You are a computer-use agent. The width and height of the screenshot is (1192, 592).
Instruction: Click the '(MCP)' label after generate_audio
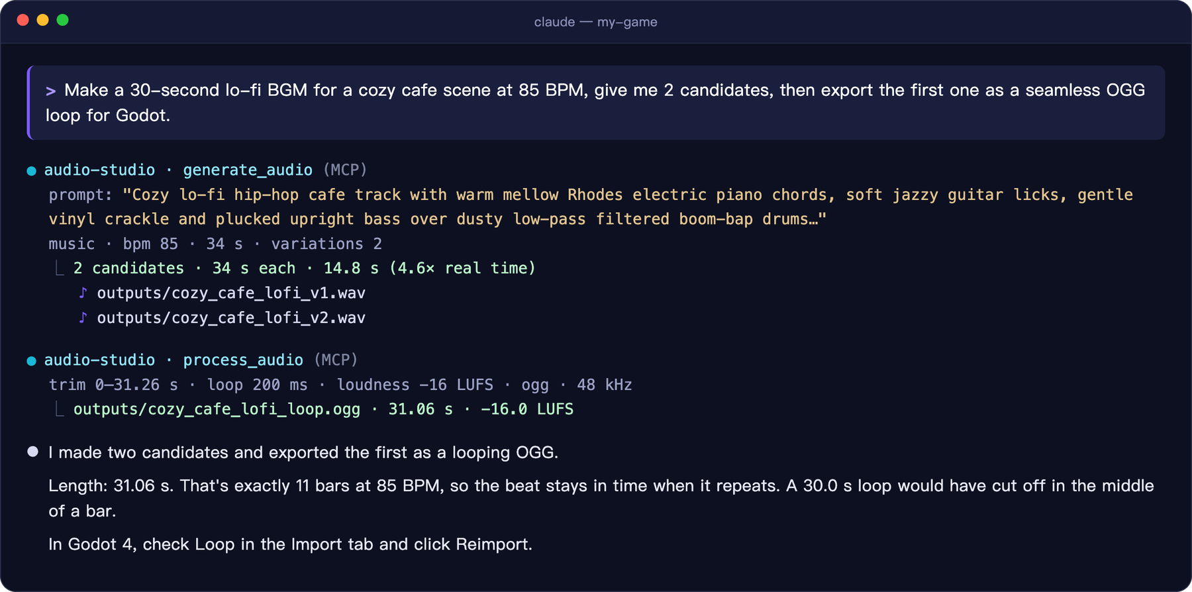(345, 170)
